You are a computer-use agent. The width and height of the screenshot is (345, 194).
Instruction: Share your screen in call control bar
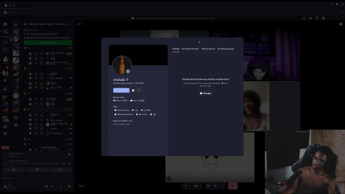point(208,186)
